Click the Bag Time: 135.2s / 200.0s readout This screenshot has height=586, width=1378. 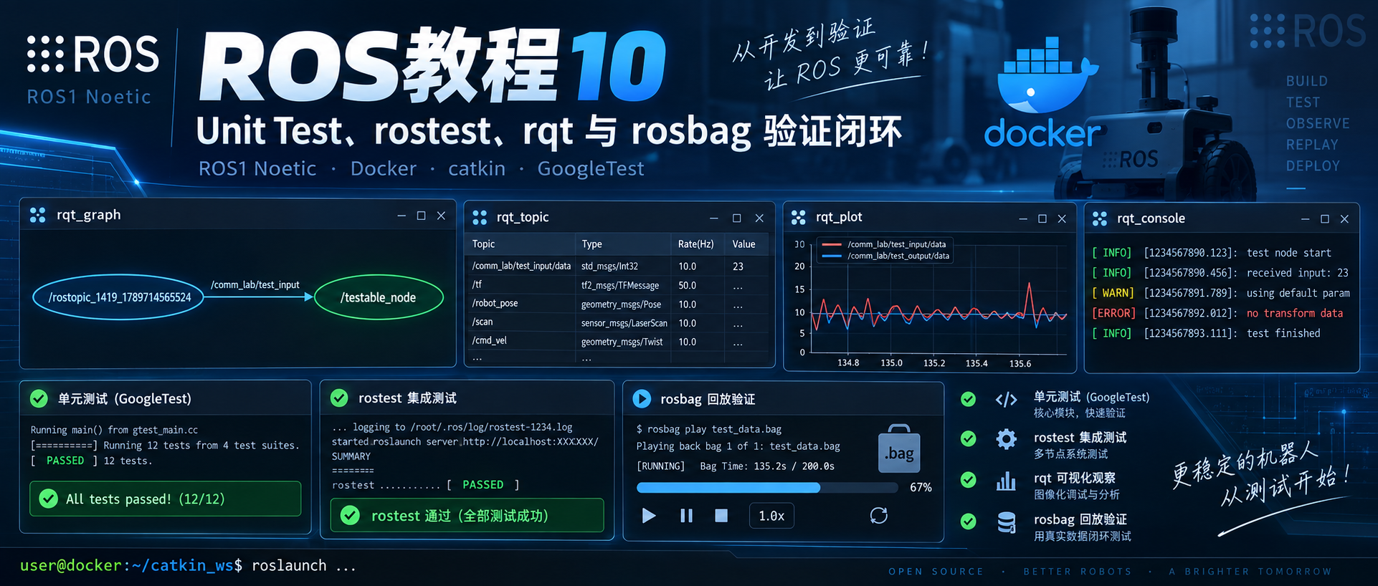coord(767,466)
